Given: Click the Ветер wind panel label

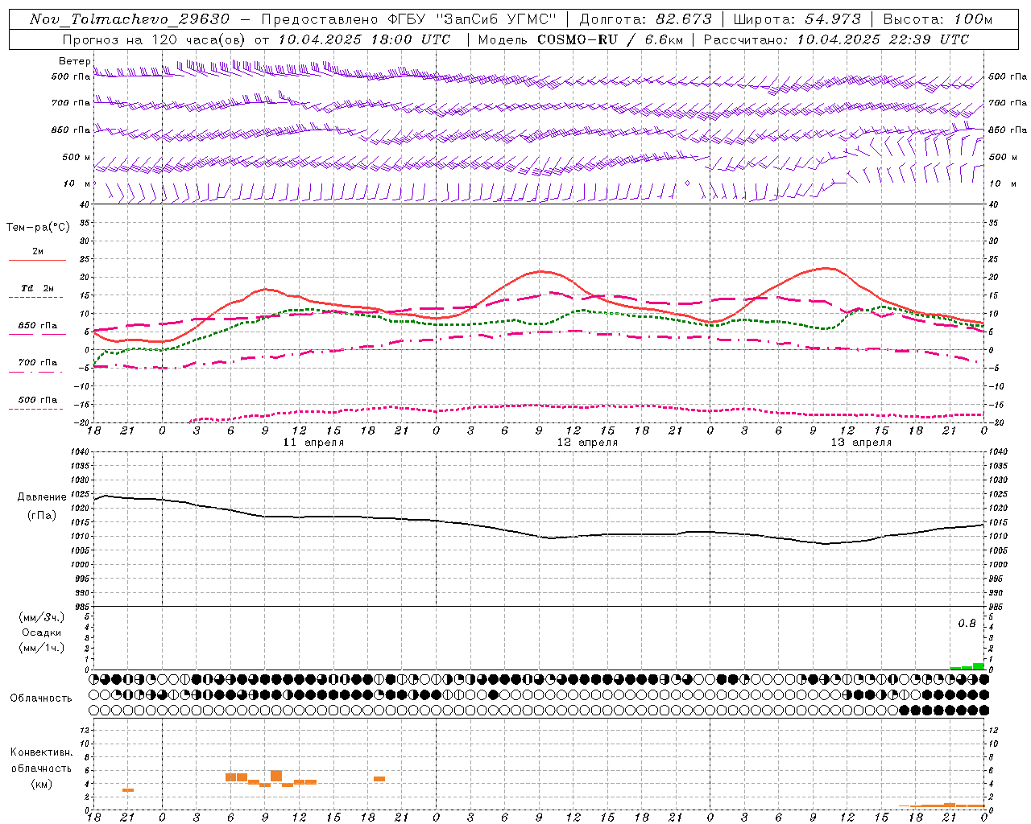Looking at the screenshot, I should [x=75, y=61].
